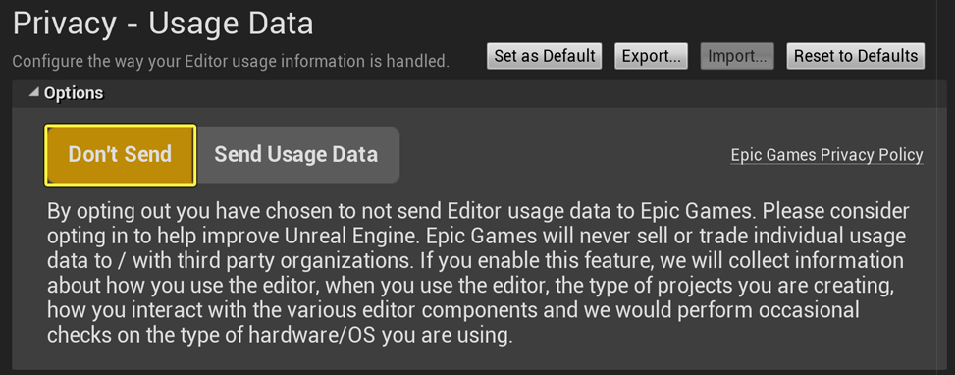Enable Send Usage Data
This screenshot has height=375, width=955.
coord(296,155)
